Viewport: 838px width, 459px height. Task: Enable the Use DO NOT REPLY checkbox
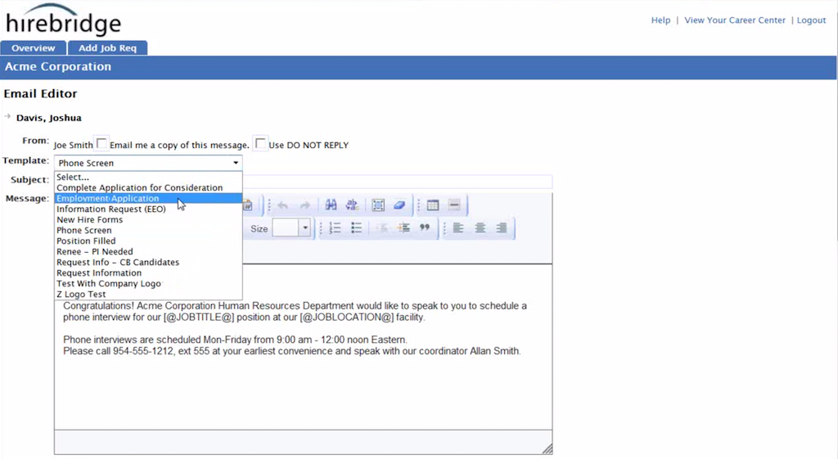pos(260,143)
